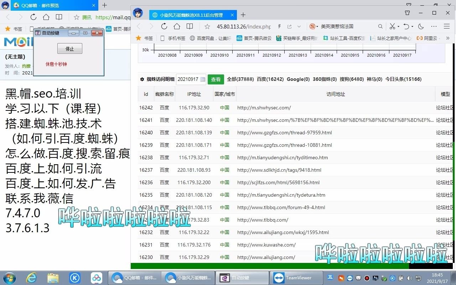Screen dimensions: 456x285
Task: Click the search magnifier icon
Action: pos(380,26)
